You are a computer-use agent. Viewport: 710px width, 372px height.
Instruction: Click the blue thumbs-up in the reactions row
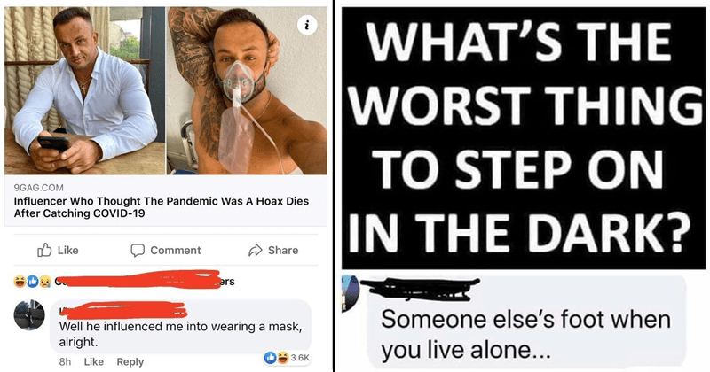pyautogui.click(x=33, y=281)
